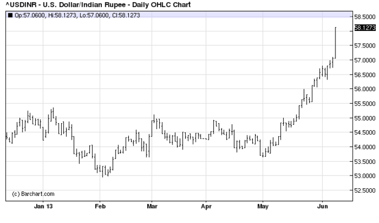Click the 52.5000 price axis label
This screenshot has width=379, height=223.
coord(365,190)
